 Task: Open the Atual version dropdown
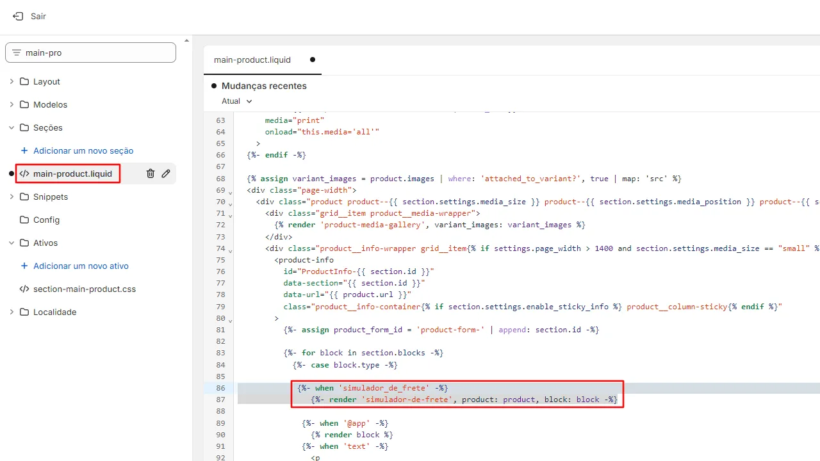(x=237, y=101)
